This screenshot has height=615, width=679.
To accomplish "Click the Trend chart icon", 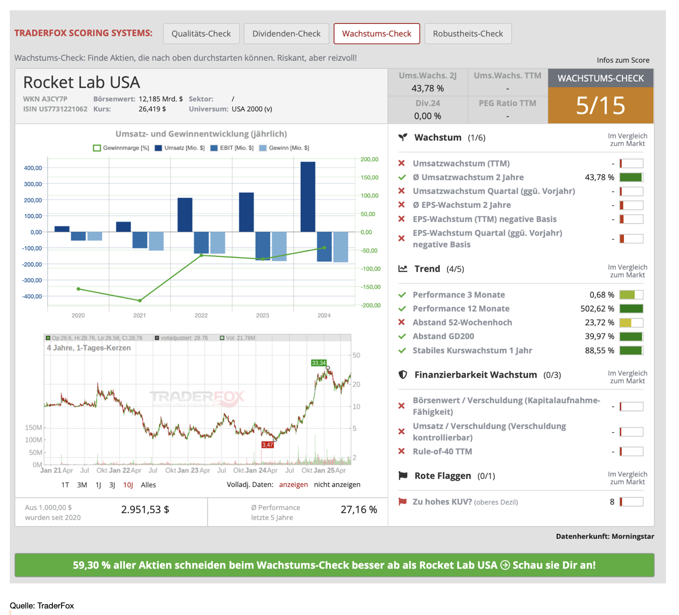I will [x=403, y=269].
